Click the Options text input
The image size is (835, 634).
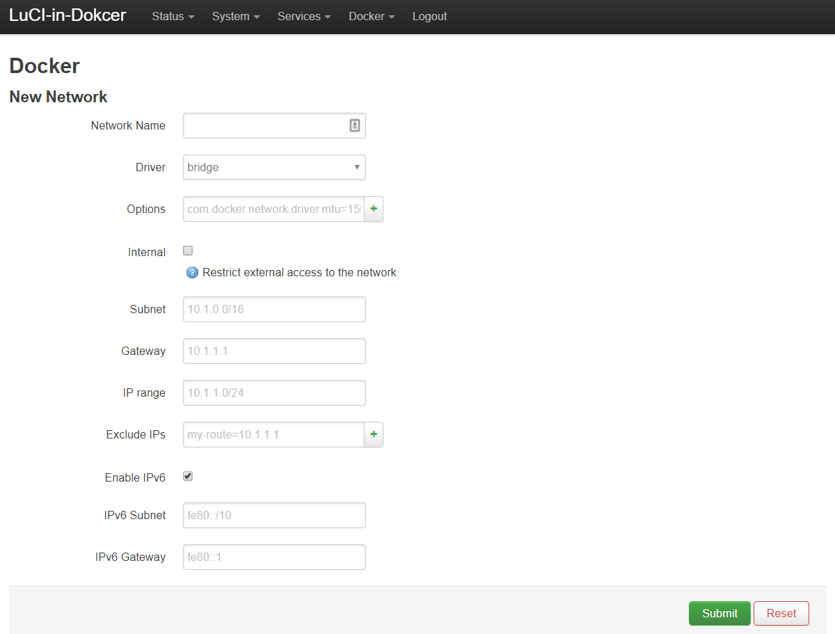click(x=273, y=209)
